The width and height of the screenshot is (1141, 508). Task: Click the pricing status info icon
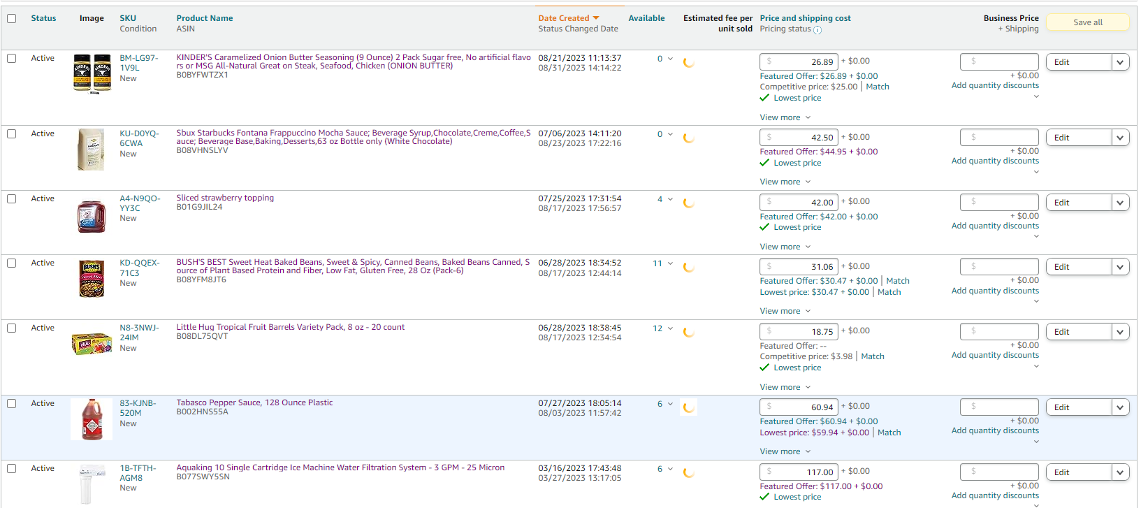point(817,30)
